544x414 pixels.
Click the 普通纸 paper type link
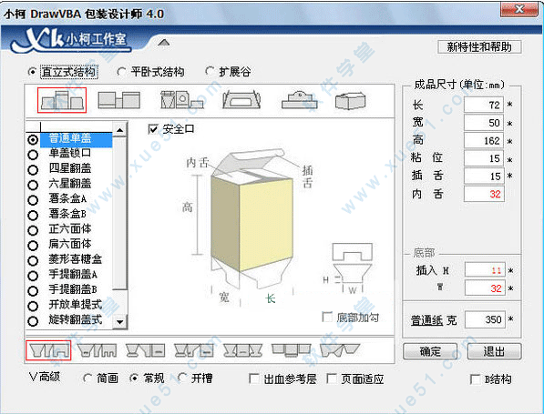(x=426, y=320)
